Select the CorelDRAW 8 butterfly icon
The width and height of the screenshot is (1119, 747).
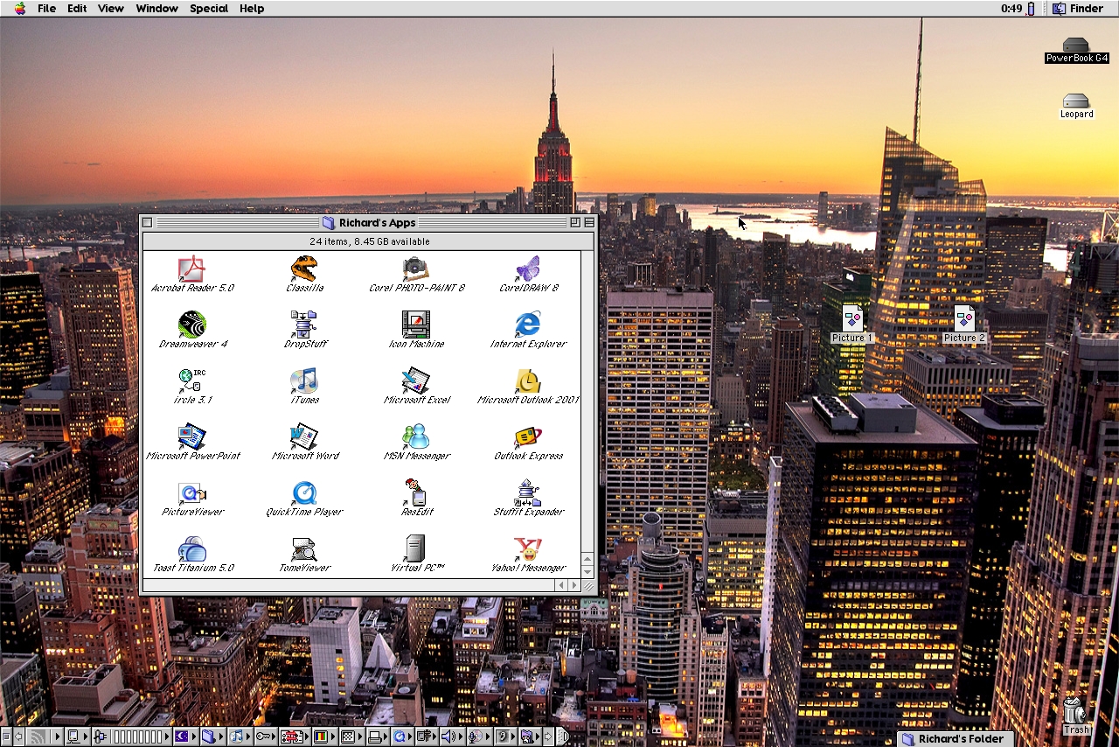pyautogui.click(x=528, y=269)
